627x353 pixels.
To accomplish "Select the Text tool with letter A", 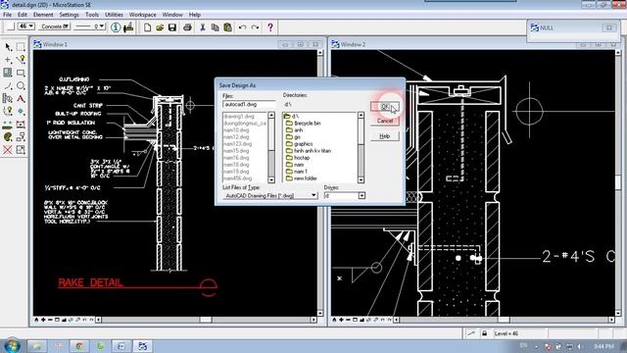I will coord(21,98).
